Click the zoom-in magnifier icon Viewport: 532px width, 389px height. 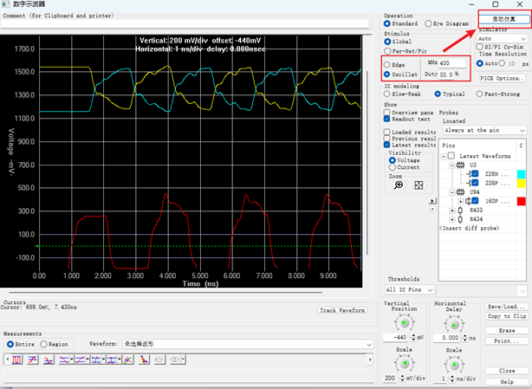click(399, 185)
